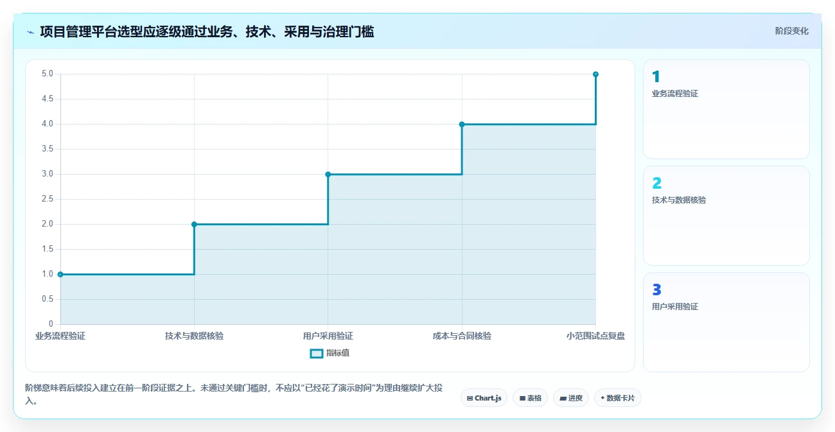This screenshot has width=835, height=432.
Task: Click y-axis value 0.5
Action: (48, 299)
